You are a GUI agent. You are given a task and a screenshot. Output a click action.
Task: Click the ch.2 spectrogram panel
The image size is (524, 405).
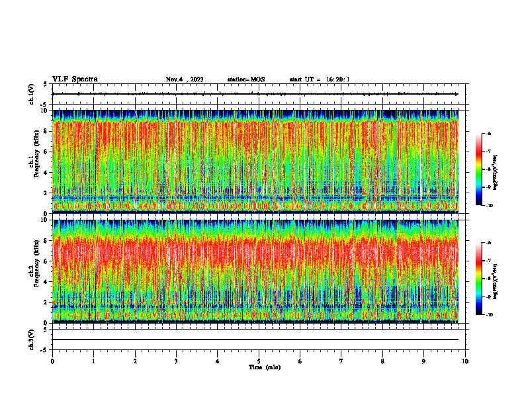(x=255, y=271)
